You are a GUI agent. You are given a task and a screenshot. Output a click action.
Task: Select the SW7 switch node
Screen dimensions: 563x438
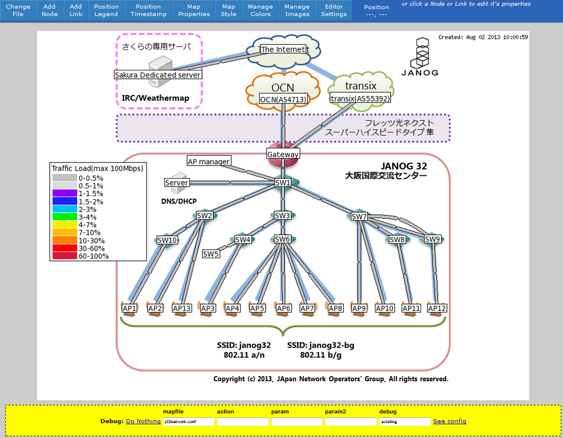tap(359, 216)
